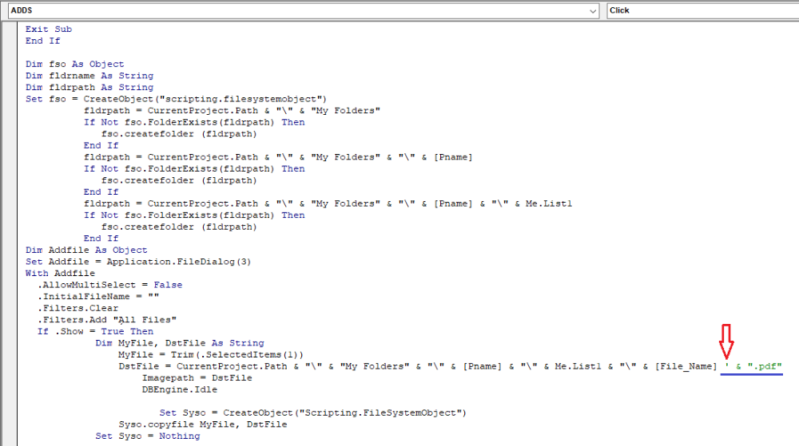The image size is (799, 446).
Task: Click the '.AllowMultiSelect = False' line
Action: click(109, 286)
